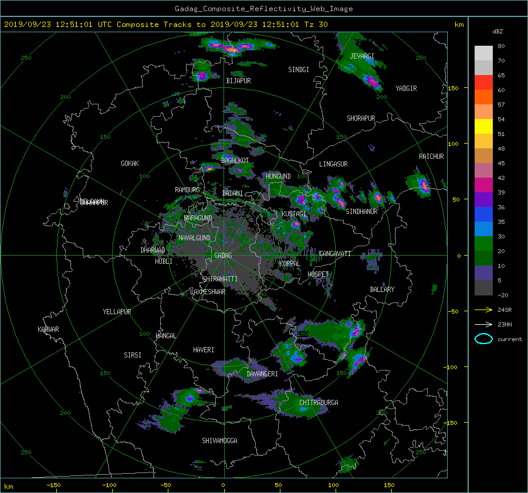Image resolution: width=528 pixels, height=493 pixels.
Task: Click the NAVALGUND city label
Action: pyautogui.click(x=194, y=237)
